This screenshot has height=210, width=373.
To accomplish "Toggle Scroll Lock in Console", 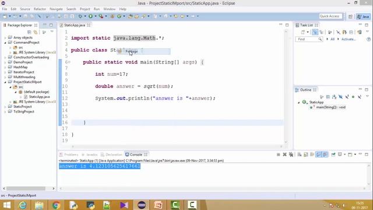I will [305, 155].
